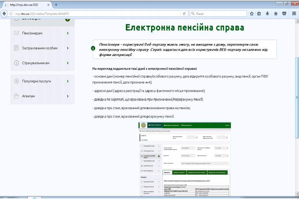Viewport: 299px width, 199px height.
Task: Click the heading Електронна пенсійна справа
Action: [x=185, y=28]
